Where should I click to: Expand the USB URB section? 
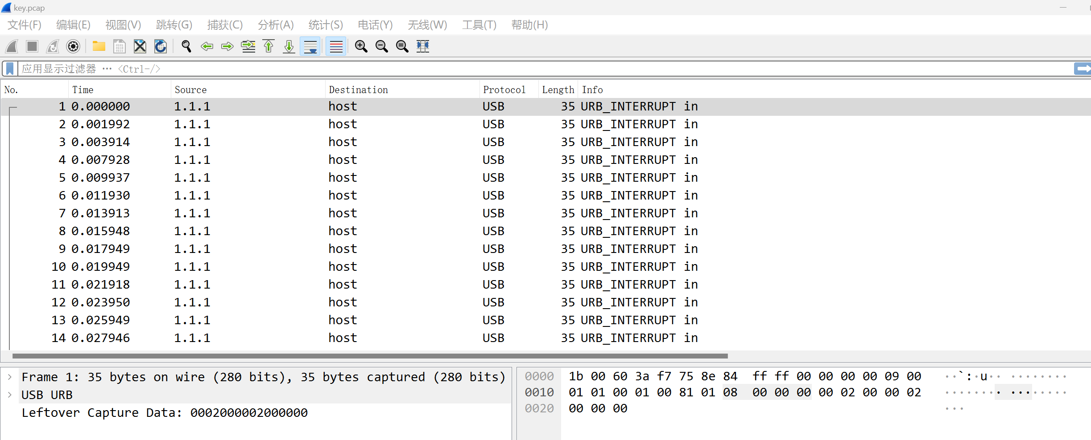click(x=10, y=395)
